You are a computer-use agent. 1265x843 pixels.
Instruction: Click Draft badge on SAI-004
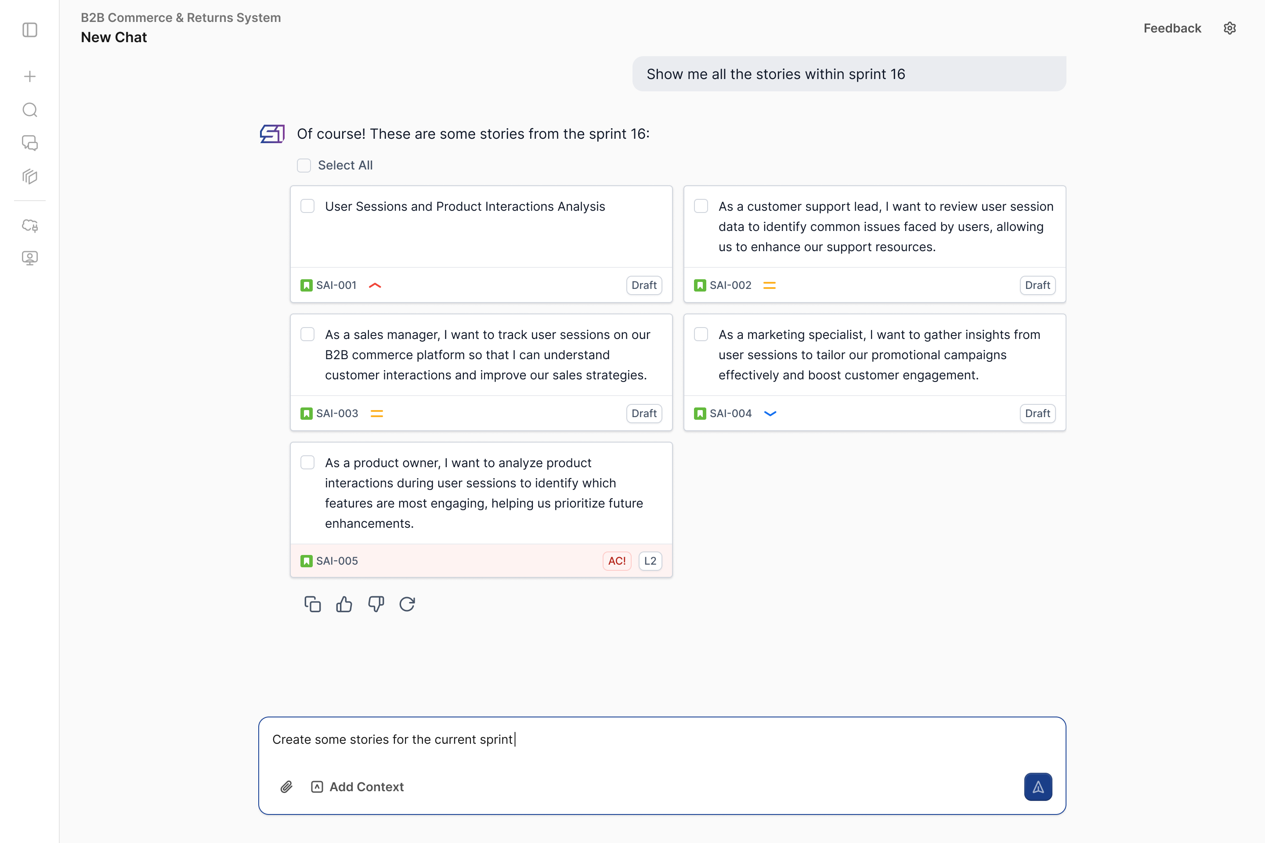pos(1037,414)
